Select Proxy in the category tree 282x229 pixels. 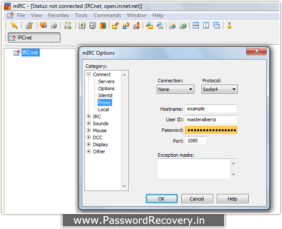pos(104,102)
